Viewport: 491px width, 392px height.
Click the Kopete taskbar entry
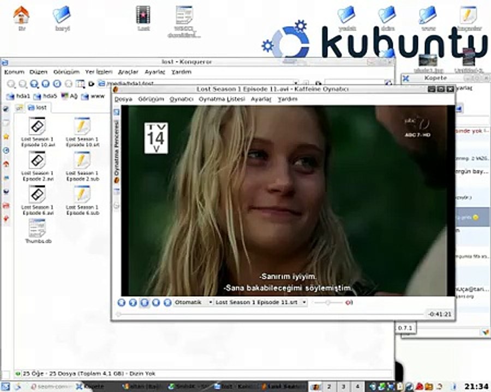[x=98, y=387]
